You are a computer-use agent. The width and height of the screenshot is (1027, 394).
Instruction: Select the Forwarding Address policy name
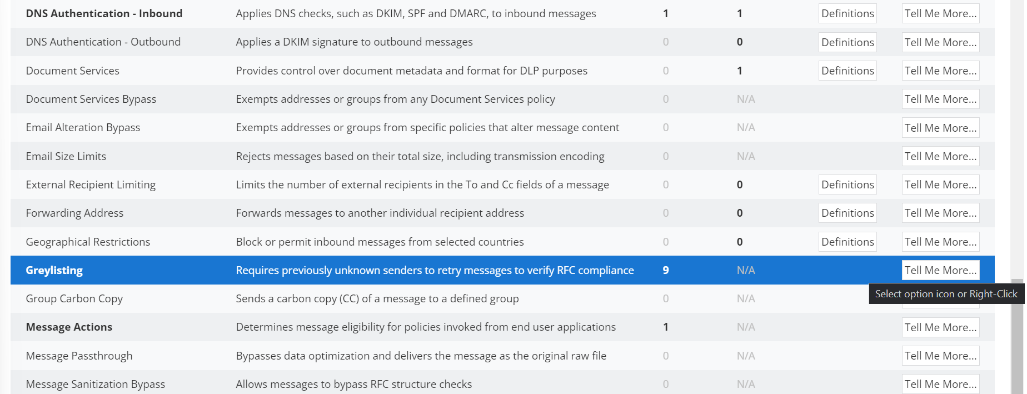74,213
